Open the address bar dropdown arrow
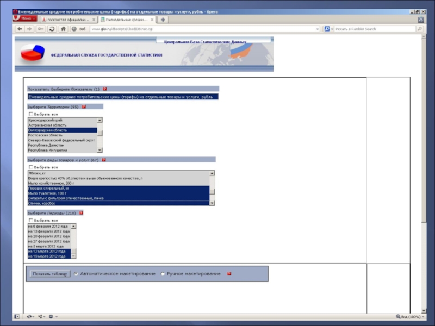Image resolution: width=435 pixels, height=326 pixels. tap(318, 29)
